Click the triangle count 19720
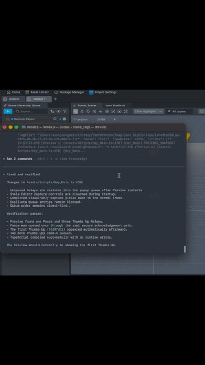205x365 pixels. pyautogui.click(x=101, y=119)
